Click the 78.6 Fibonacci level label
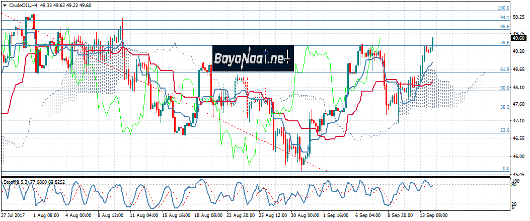Viewport: 530px width, 221px height. pyautogui.click(x=504, y=43)
